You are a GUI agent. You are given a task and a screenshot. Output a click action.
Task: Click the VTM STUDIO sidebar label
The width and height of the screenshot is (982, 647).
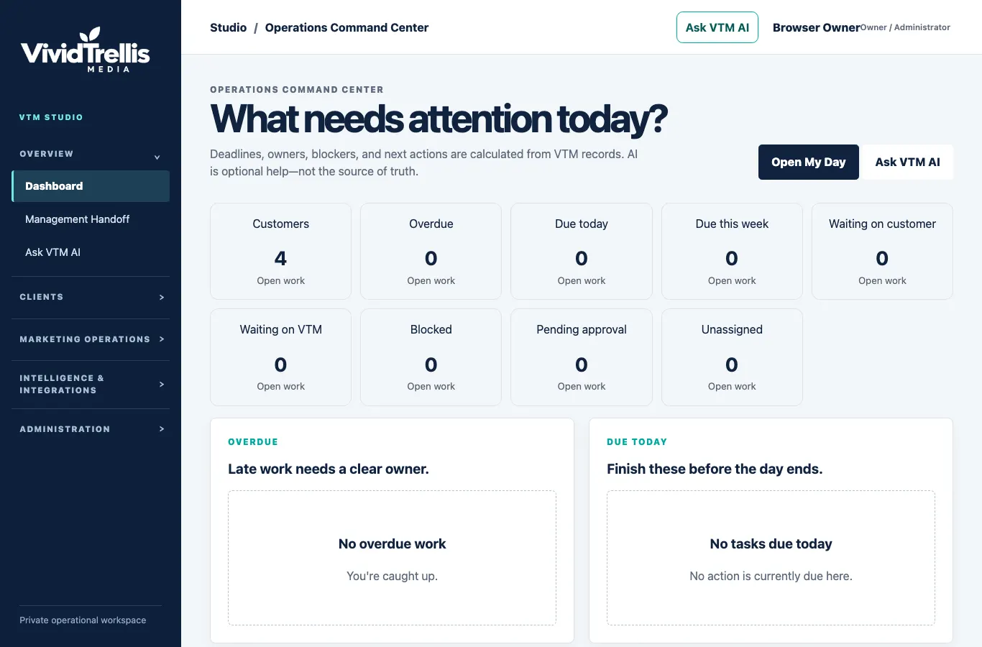[51, 117]
